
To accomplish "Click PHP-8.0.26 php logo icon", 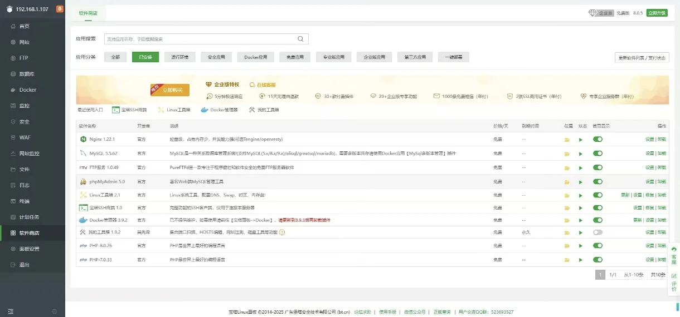I will (x=83, y=246).
